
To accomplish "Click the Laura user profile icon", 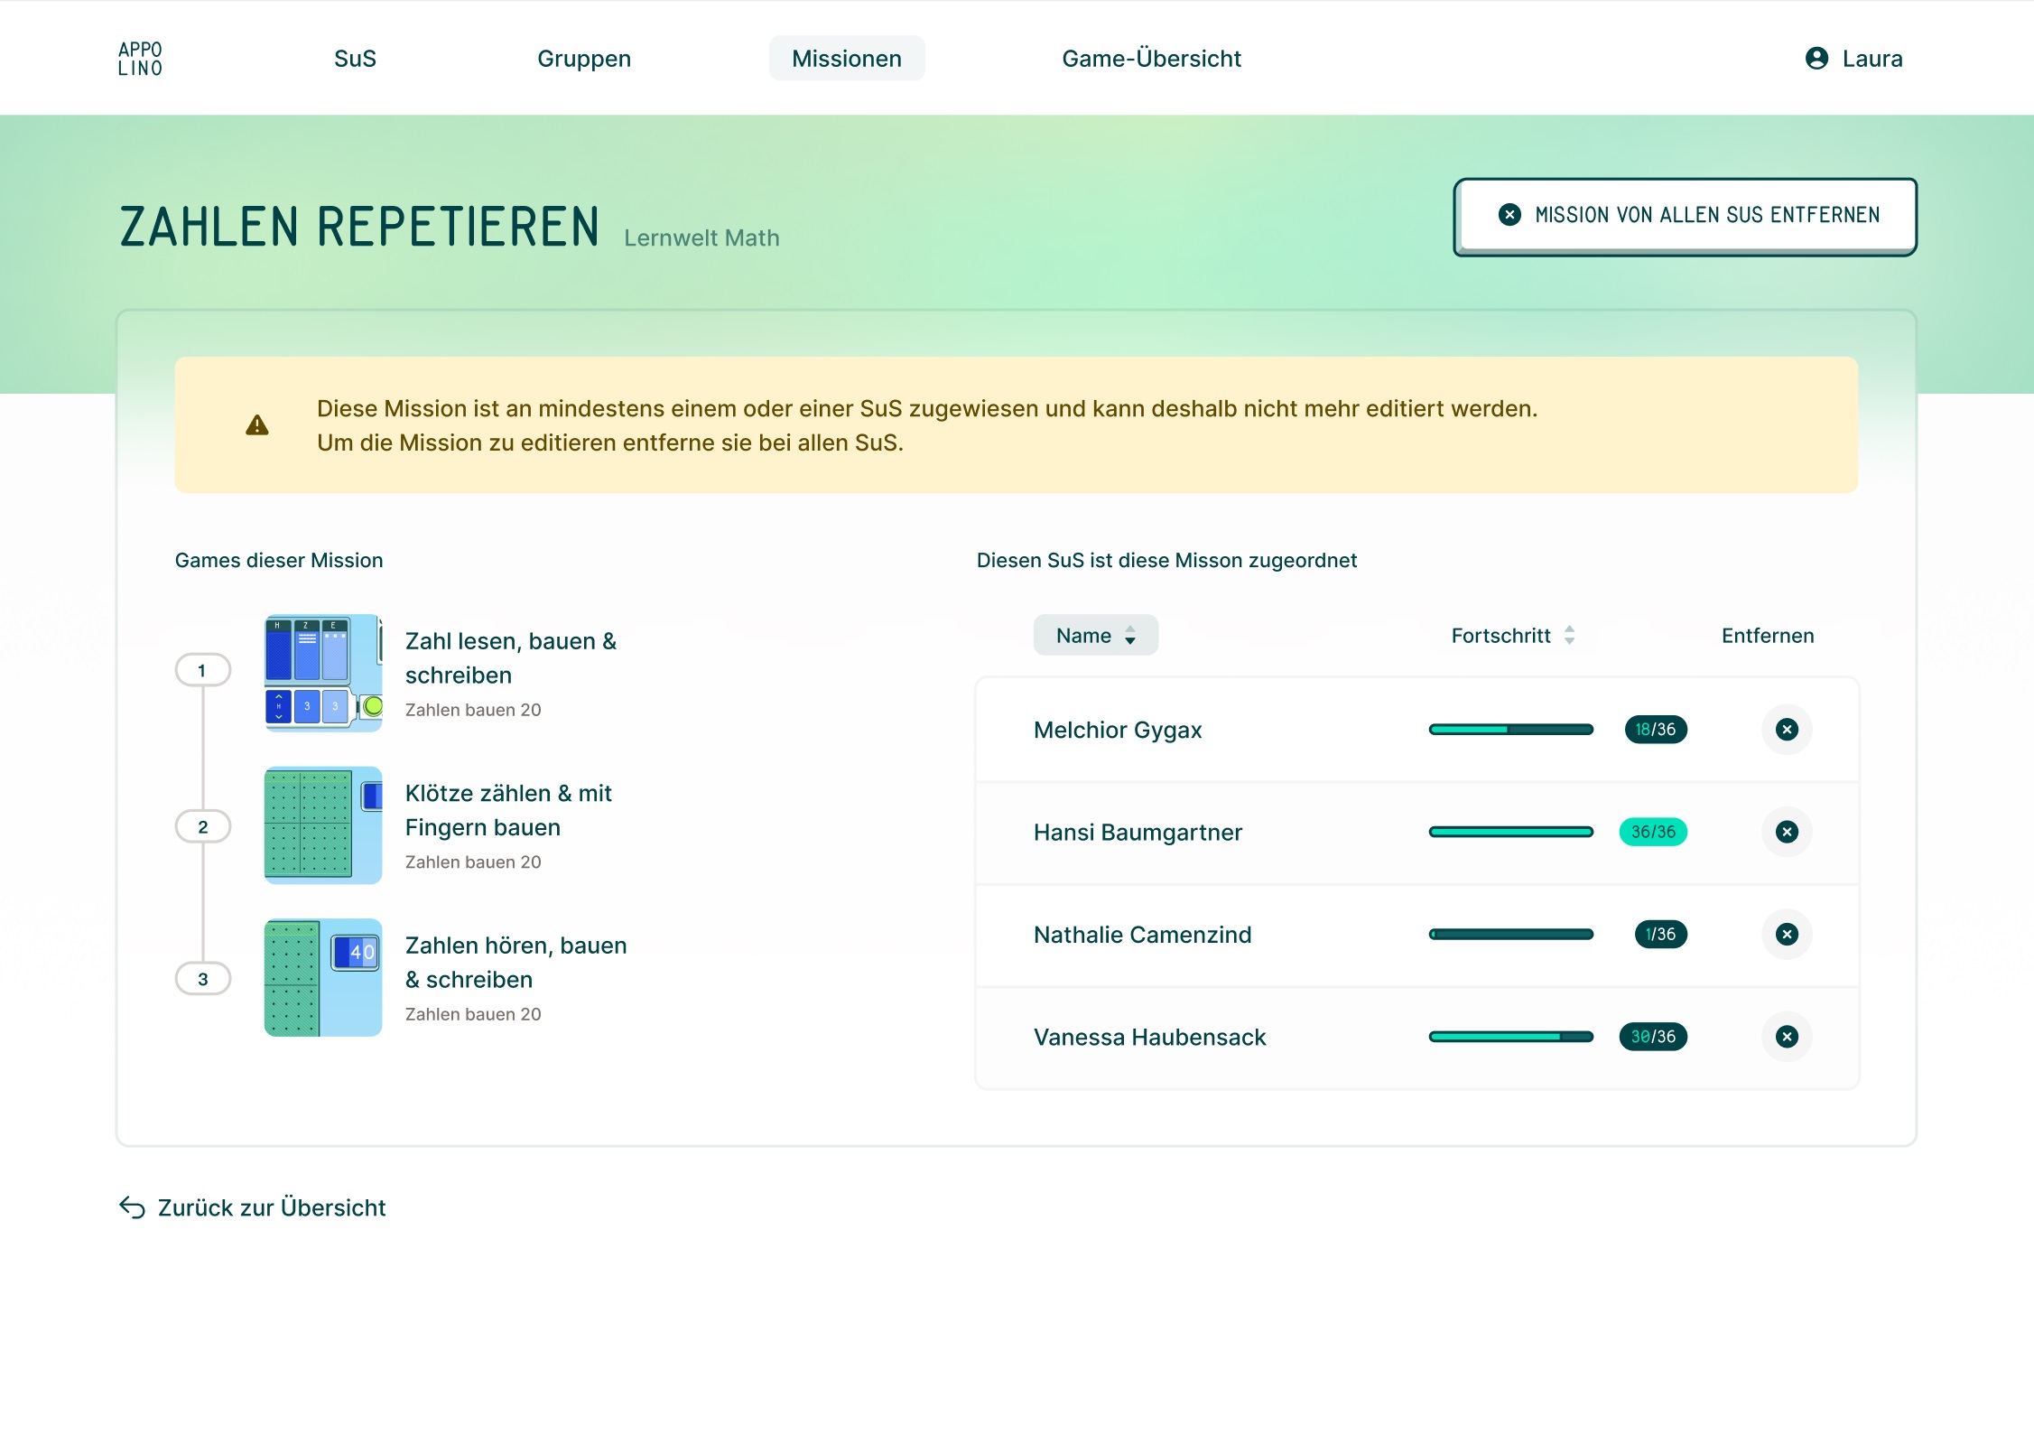I will [1816, 59].
